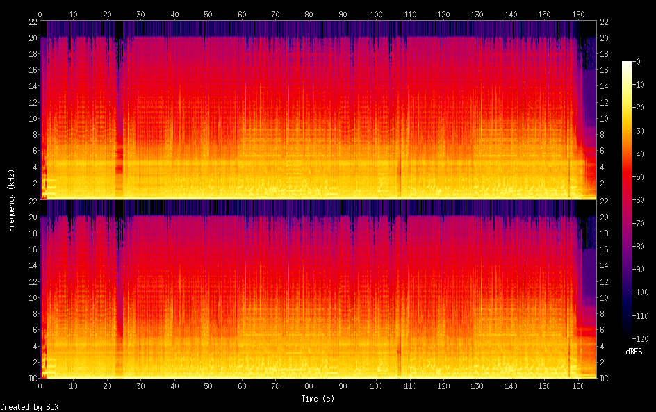Screen dimensions: 656x412
Task: Click the 40 second tick on the bottom time axis
Action: pos(174,386)
